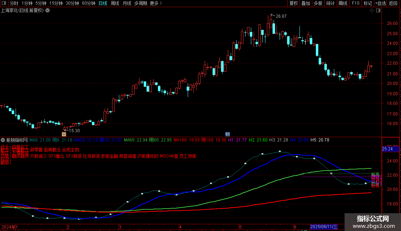Screen dimensions: 401x231
Task: Click the MA8: 21.06 indicator value
Action: click(40, 140)
